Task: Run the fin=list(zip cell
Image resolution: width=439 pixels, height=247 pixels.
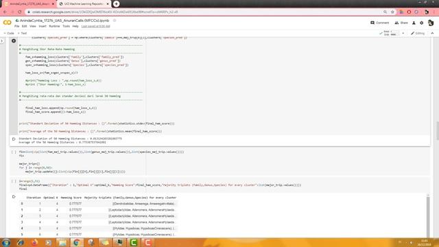Action: click(x=14, y=152)
